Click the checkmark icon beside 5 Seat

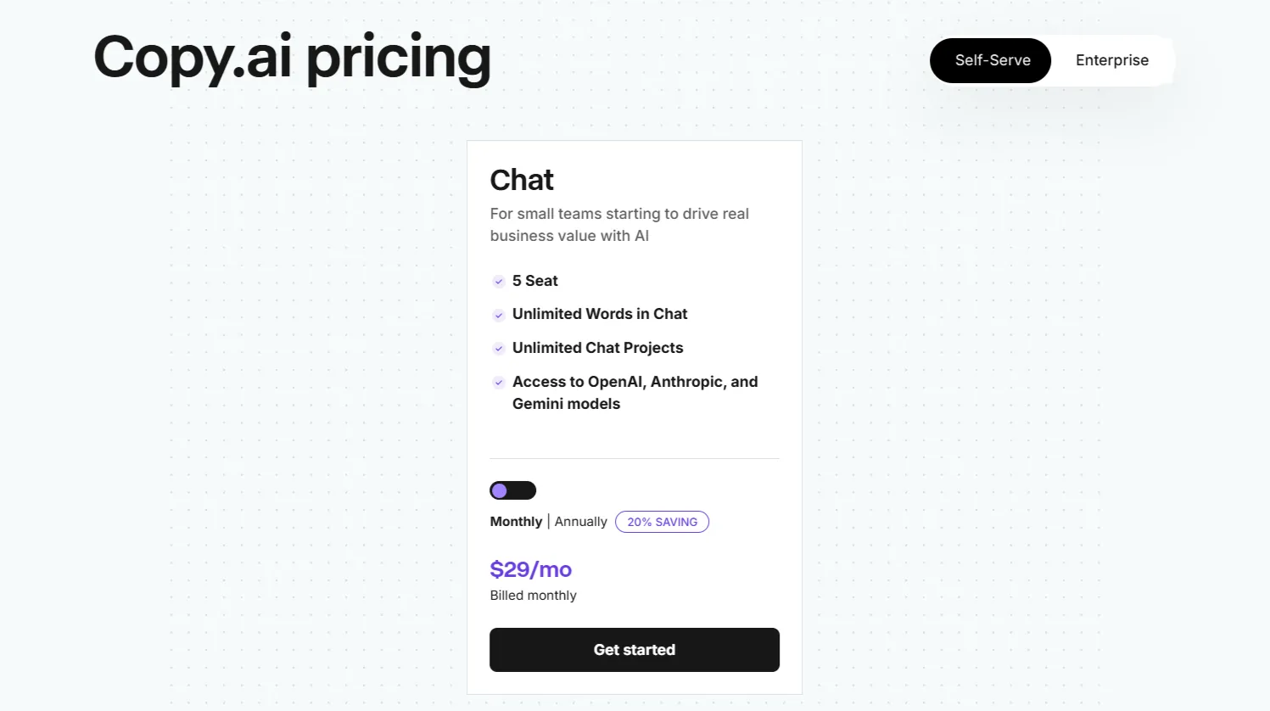pyautogui.click(x=499, y=282)
